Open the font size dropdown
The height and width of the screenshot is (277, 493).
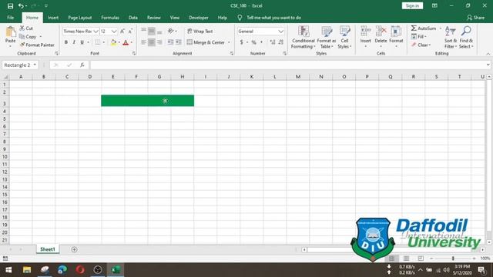pyautogui.click(x=114, y=31)
